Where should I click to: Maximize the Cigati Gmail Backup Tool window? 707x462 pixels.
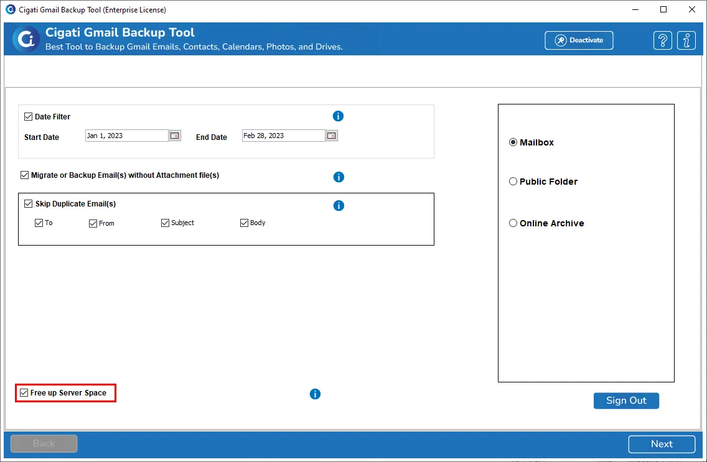point(663,9)
